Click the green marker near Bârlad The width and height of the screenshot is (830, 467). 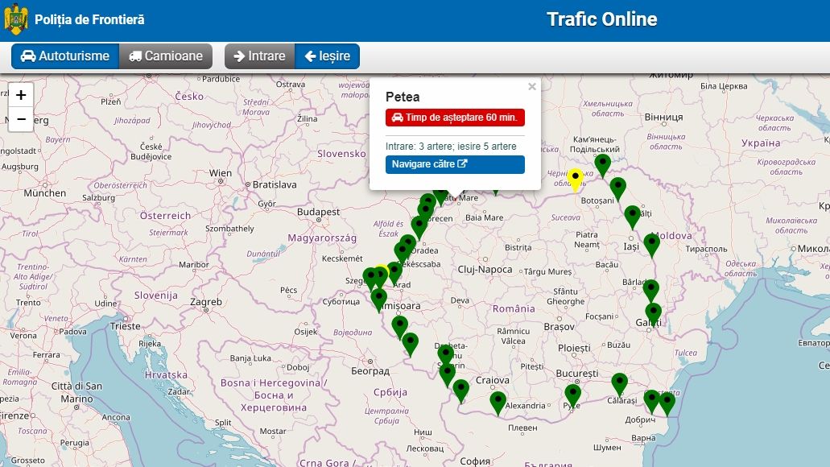tap(650, 289)
